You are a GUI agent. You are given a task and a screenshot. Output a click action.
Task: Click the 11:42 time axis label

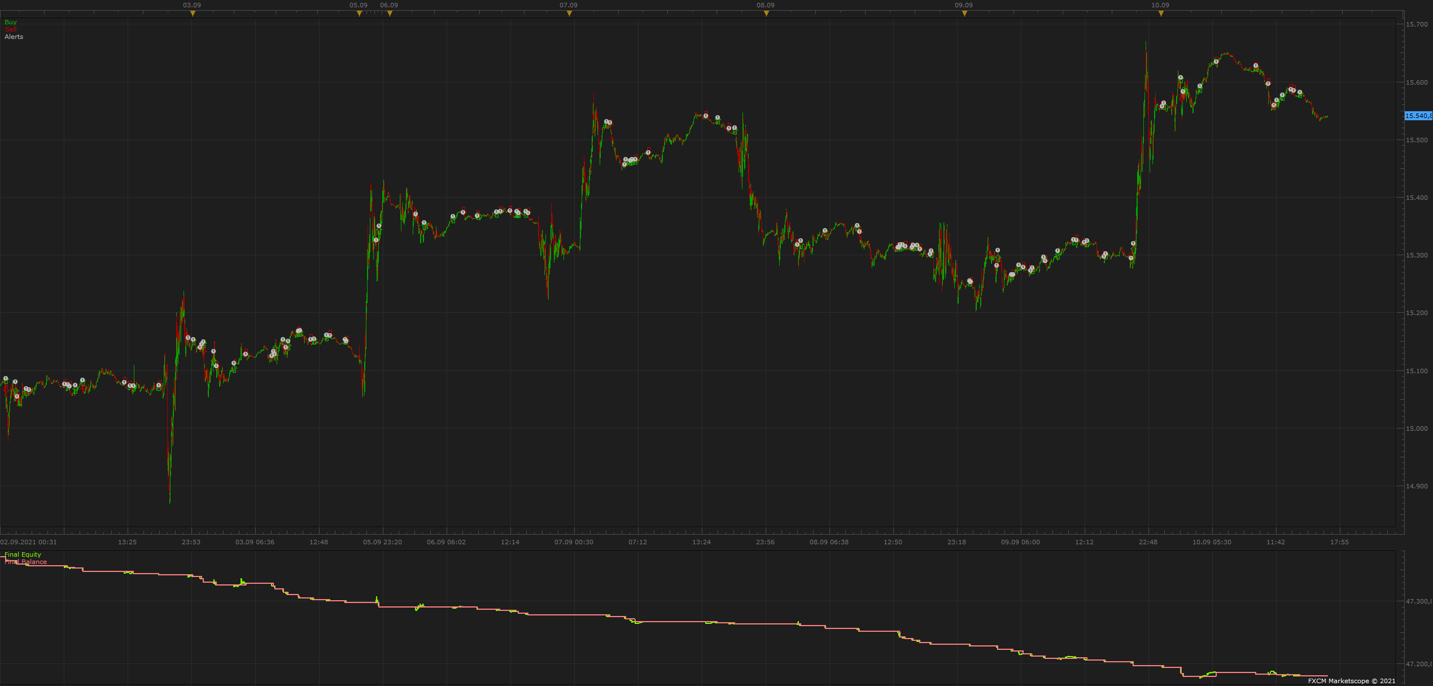click(1276, 542)
